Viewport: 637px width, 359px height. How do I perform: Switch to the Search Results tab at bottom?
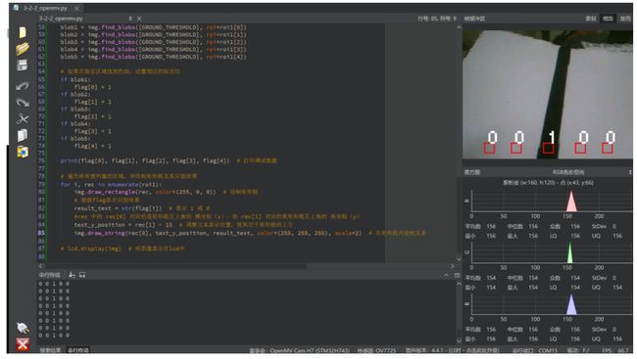tap(50, 349)
